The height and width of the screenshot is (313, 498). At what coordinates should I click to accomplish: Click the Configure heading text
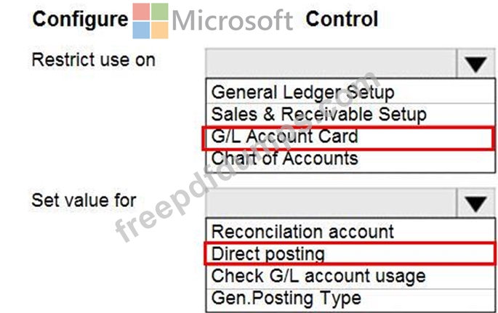click(x=80, y=19)
